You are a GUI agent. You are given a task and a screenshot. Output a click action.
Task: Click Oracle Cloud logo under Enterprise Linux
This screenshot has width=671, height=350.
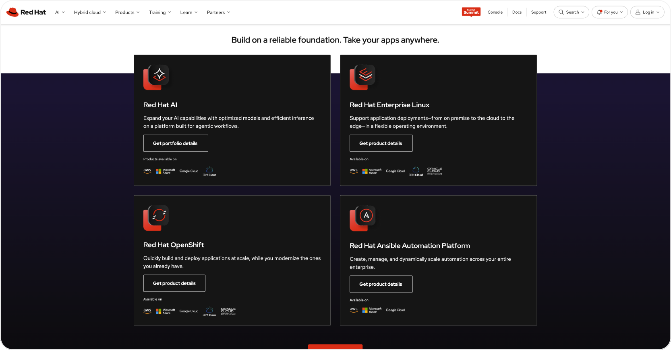pos(435,171)
